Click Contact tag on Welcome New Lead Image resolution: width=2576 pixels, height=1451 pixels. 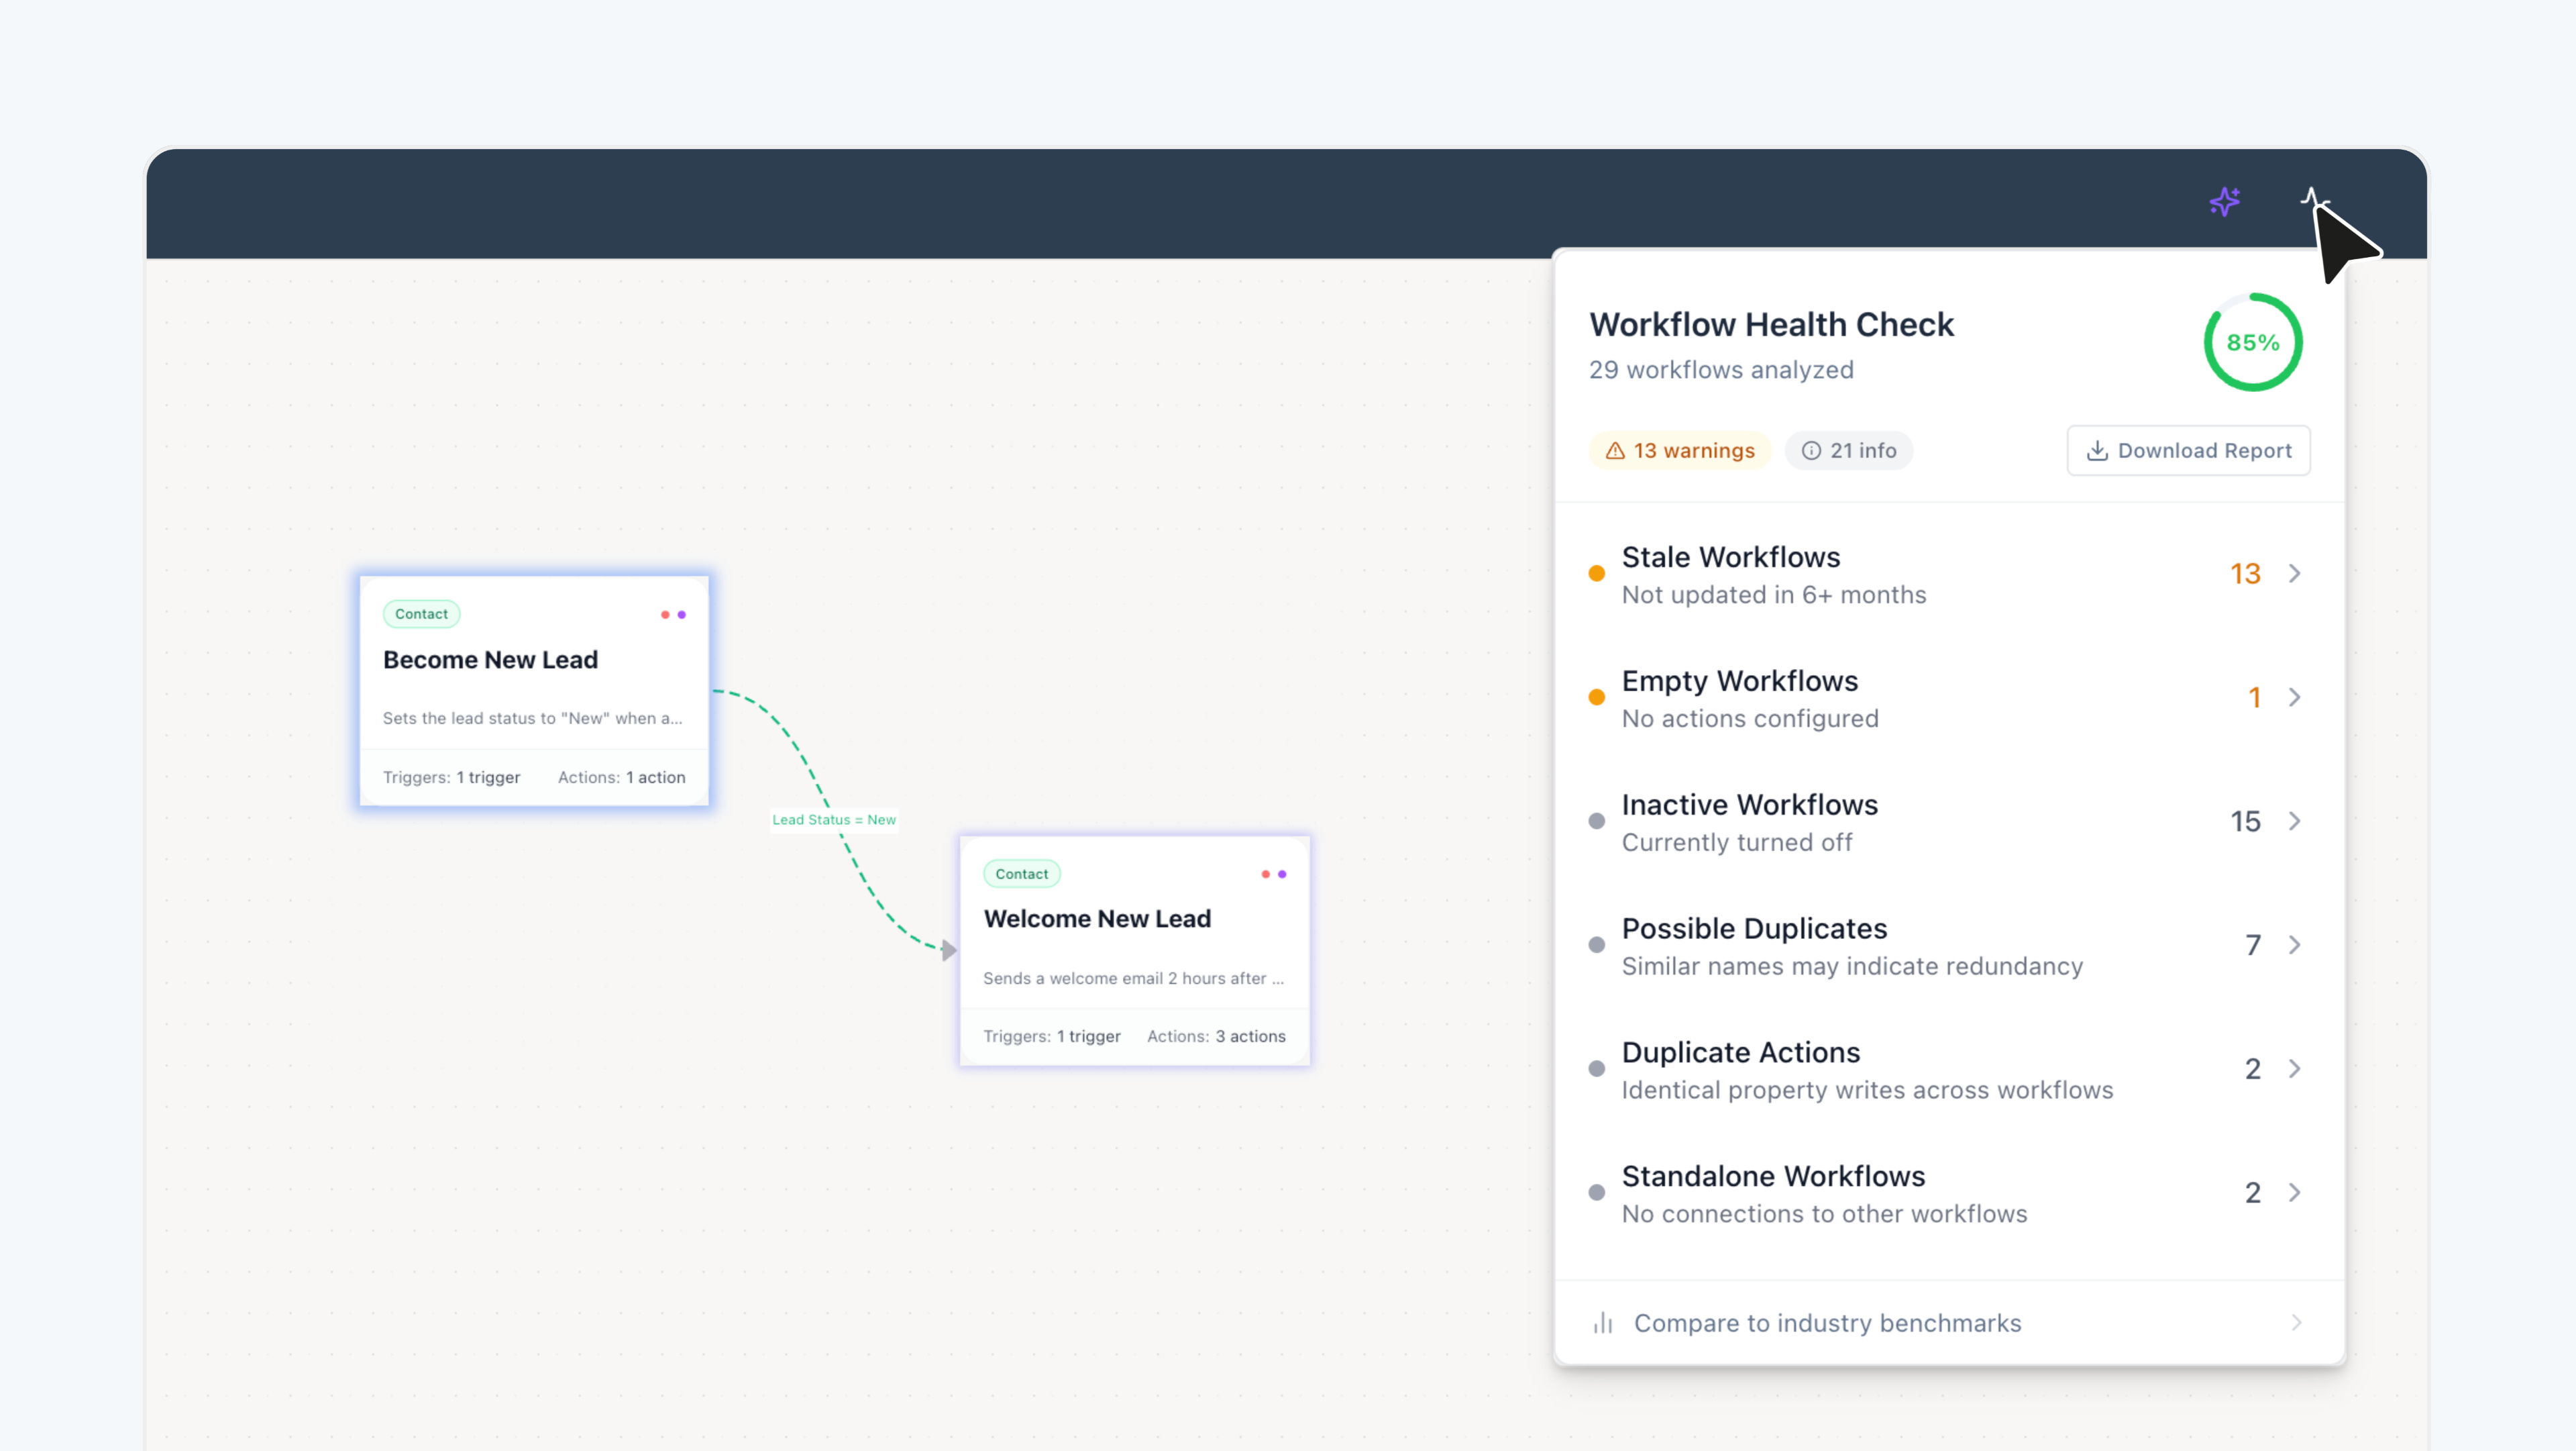tap(1021, 874)
